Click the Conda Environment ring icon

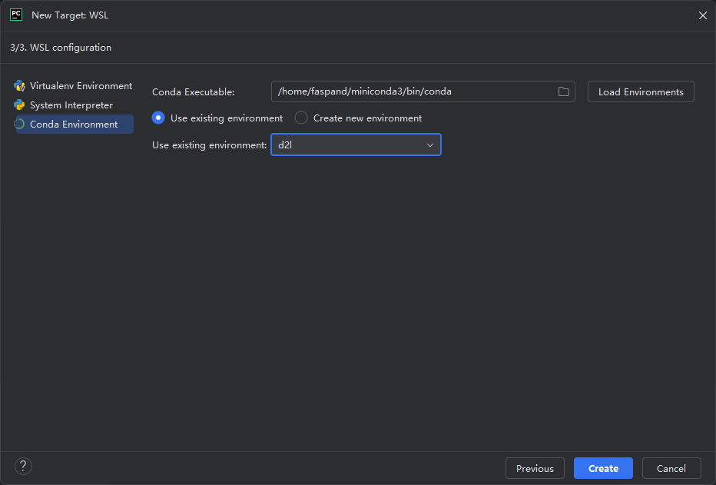point(19,125)
